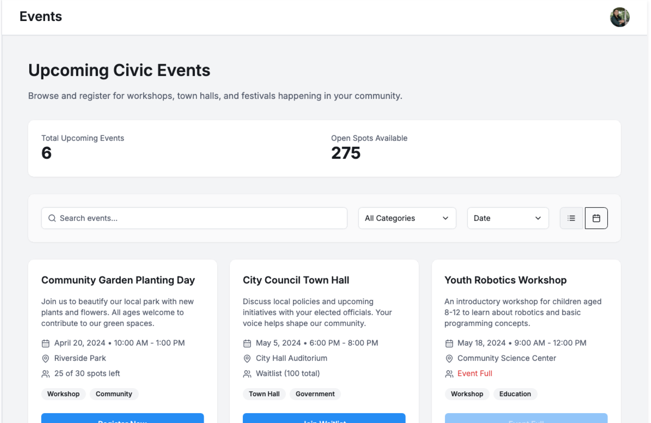Click people icon beside 25 of 30 spots
The height and width of the screenshot is (423, 651).
45,374
